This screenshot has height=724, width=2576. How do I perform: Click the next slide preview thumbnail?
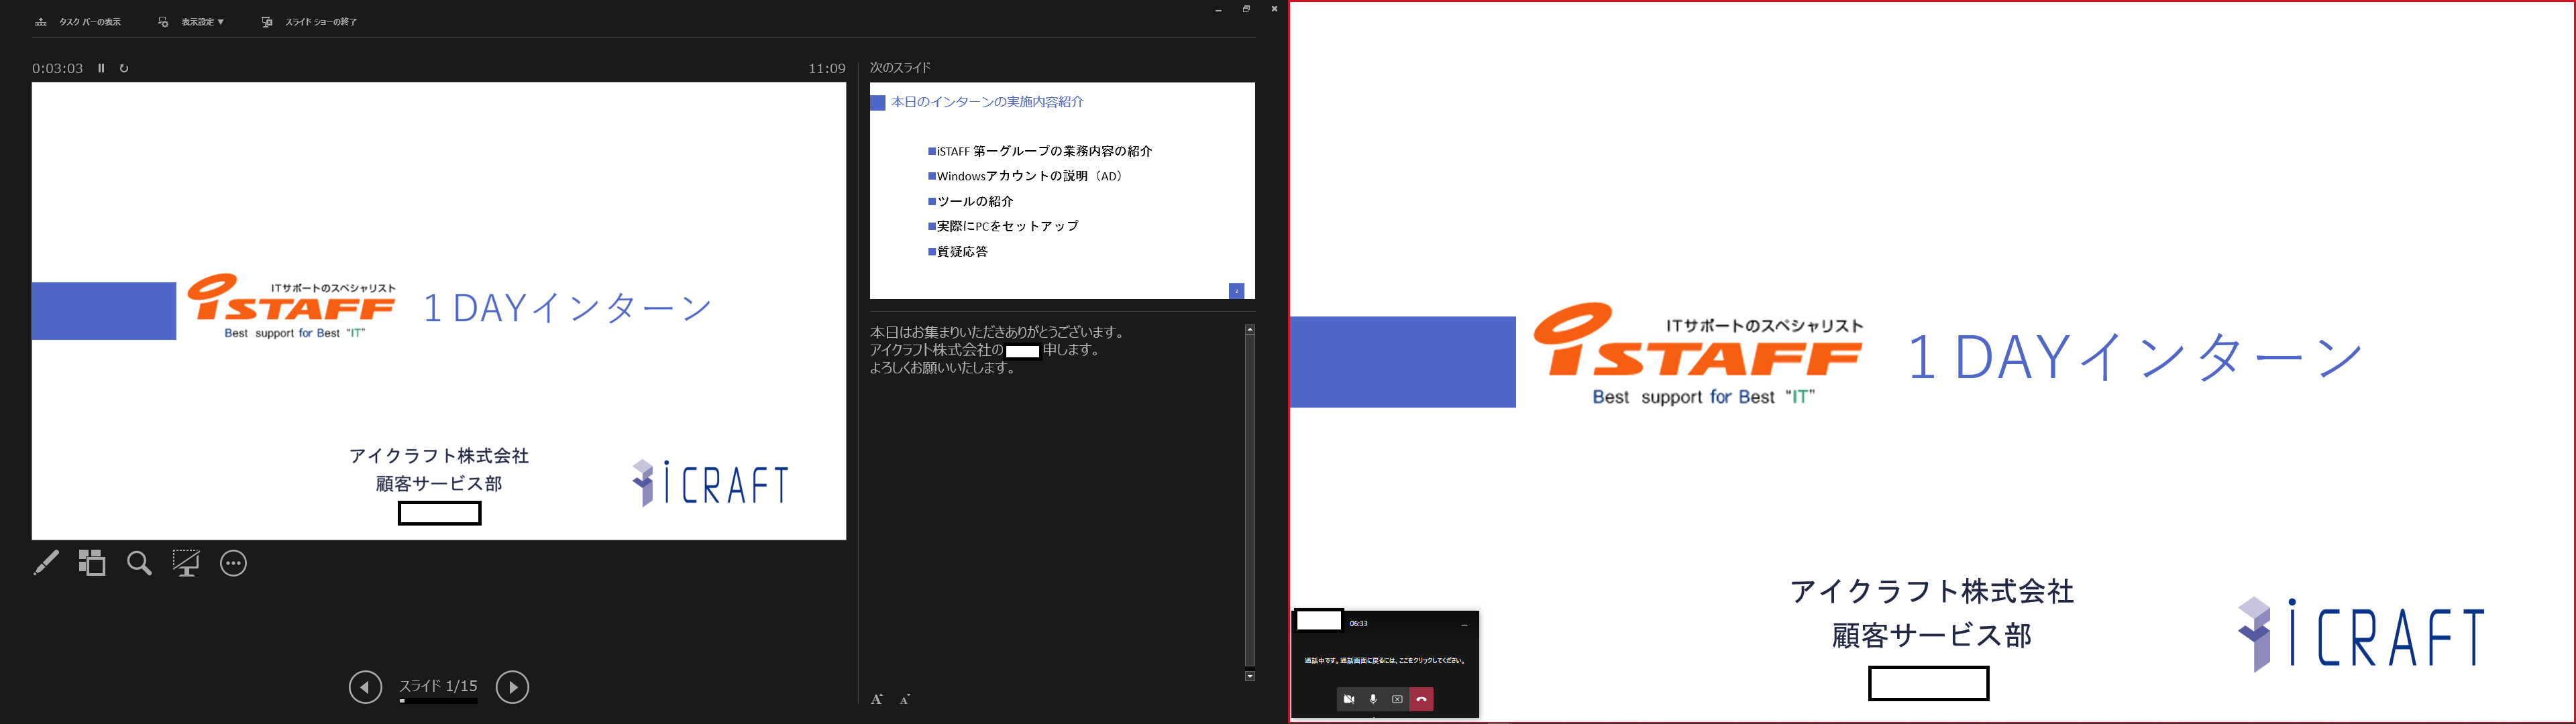pyautogui.click(x=1062, y=190)
